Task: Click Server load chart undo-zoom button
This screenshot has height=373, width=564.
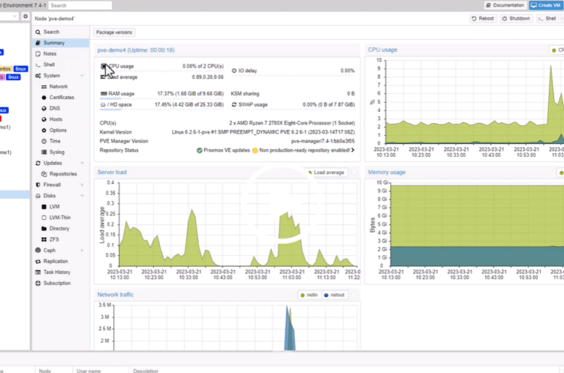Action: [354, 173]
